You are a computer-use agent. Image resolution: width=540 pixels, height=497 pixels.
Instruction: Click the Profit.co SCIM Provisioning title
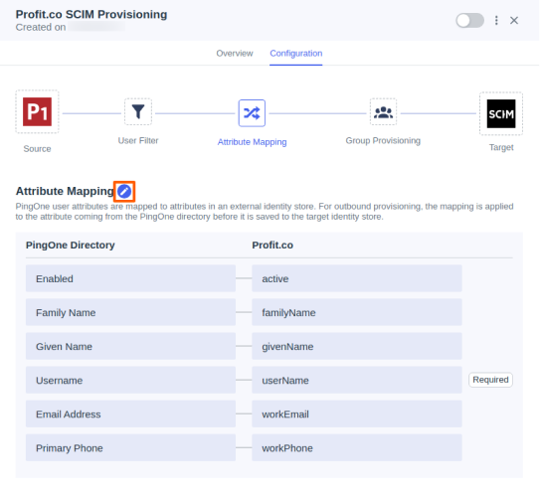(x=91, y=15)
